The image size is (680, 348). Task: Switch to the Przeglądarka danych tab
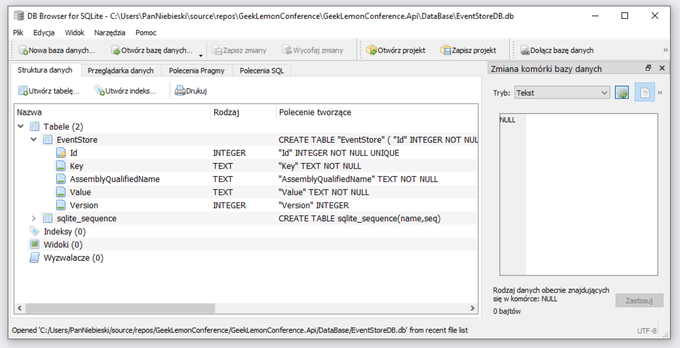[121, 71]
